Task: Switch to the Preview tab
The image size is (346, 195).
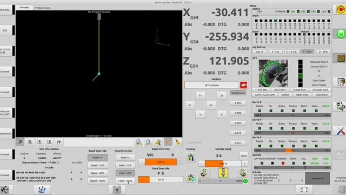Action: 24,7
